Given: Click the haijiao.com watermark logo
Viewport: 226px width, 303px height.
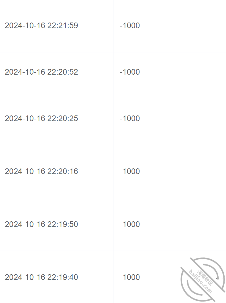Looking at the screenshot, I should 203,279.
